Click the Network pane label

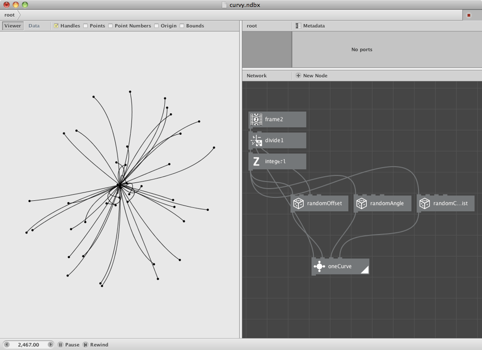pyautogui.click(x=257, y=76)
